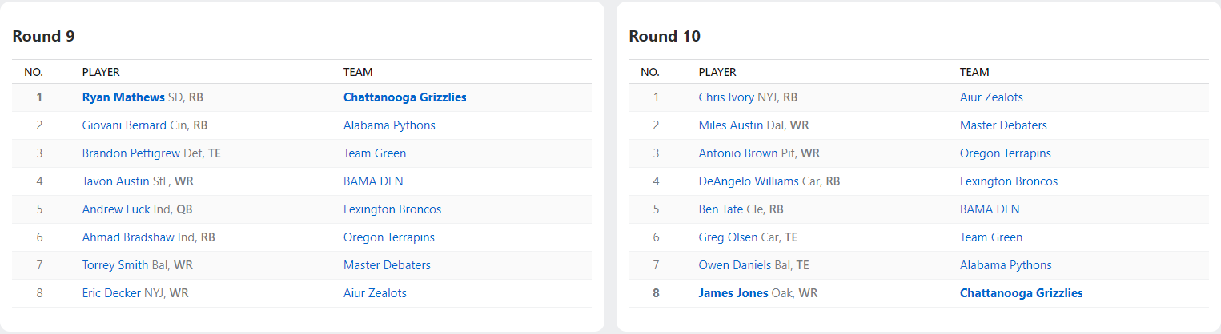Image resolution: width=1221 pixels, height=334 pixels.
Task: Open Torrey Smith player page
Action: coord(115,265)
